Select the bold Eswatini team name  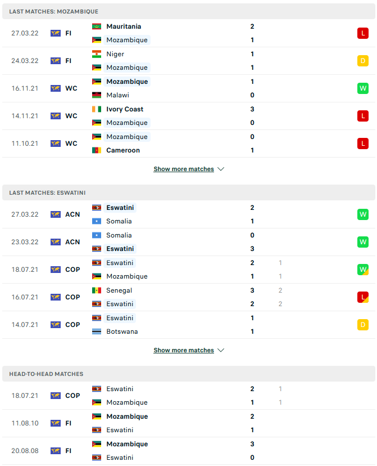[x=120, y=208]
